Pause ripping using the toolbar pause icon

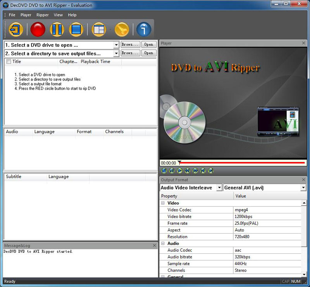click(57, 29)
